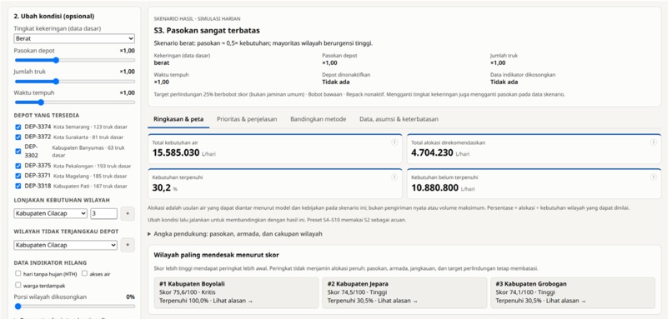
Task: Click Lihat alasan for Kabupaten Grobogan
Action: click(x=566, y=301)
